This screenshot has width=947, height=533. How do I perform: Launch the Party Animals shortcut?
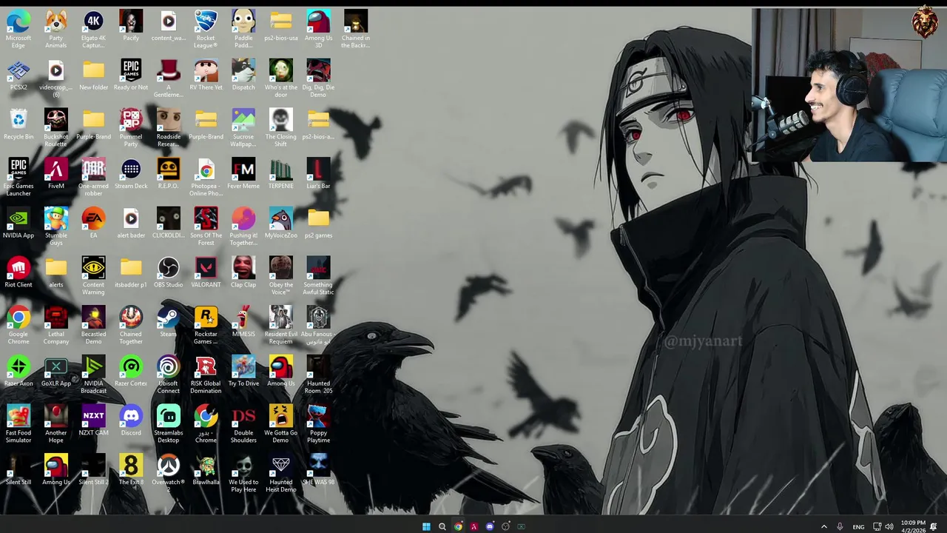[x=56, y=29]
